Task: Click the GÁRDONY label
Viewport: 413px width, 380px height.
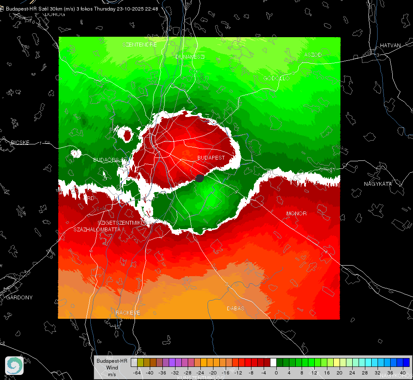Action: tap(19, 298)
